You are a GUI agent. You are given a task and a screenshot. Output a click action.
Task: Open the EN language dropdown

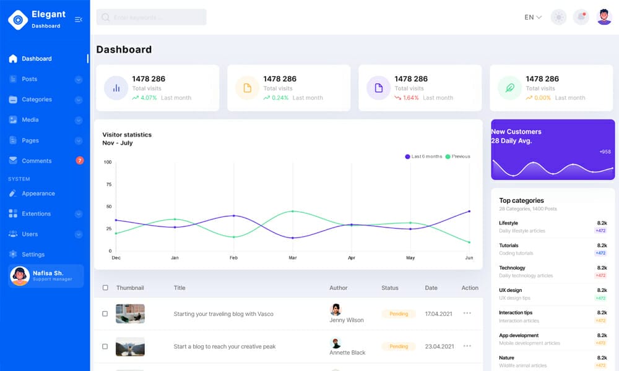click(x=531, y=17)
